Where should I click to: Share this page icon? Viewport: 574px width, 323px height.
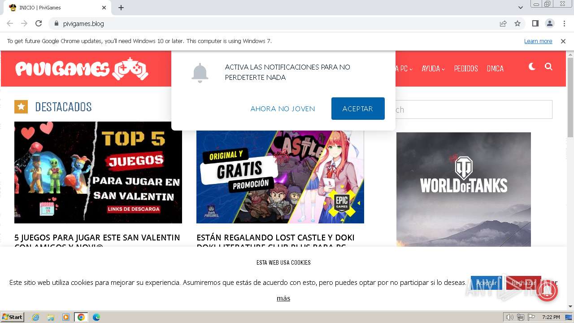click(503, 23)
